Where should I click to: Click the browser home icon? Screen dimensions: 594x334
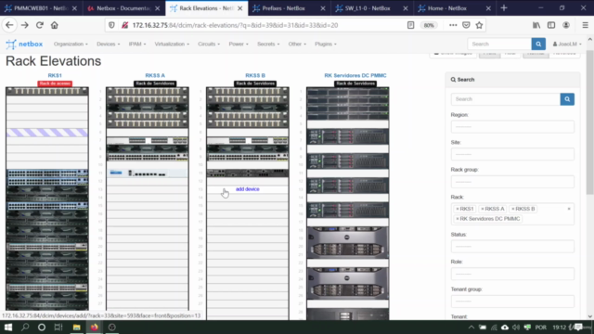pyautogui.click(x=55, y=25)
